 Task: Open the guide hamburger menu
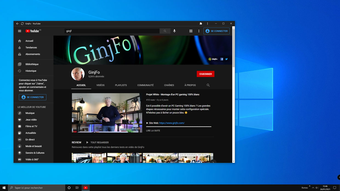[19, 31]
